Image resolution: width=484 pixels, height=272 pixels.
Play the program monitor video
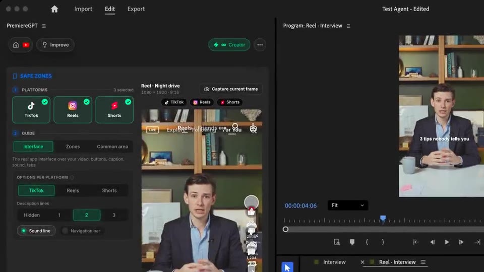[447, 242]
